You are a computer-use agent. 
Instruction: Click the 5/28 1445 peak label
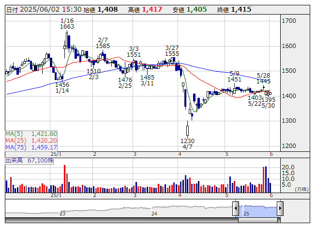pos(263,79)
